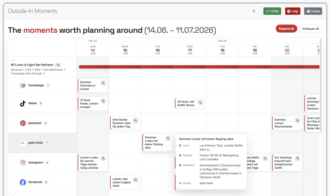Open the Leinen, das sofort tragbar wirkt card
Image resolution: width=329 pixels, height=196 pixels.
tap(125, 182)
